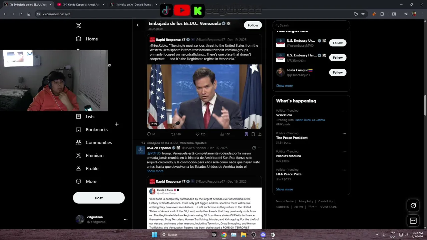
Task: View analytics of the Rubio video post
Action: [x=225, y=134]
